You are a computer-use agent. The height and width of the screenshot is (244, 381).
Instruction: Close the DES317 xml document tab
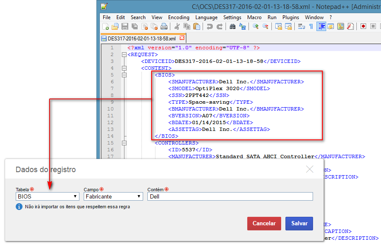click(x=182, y=38)
